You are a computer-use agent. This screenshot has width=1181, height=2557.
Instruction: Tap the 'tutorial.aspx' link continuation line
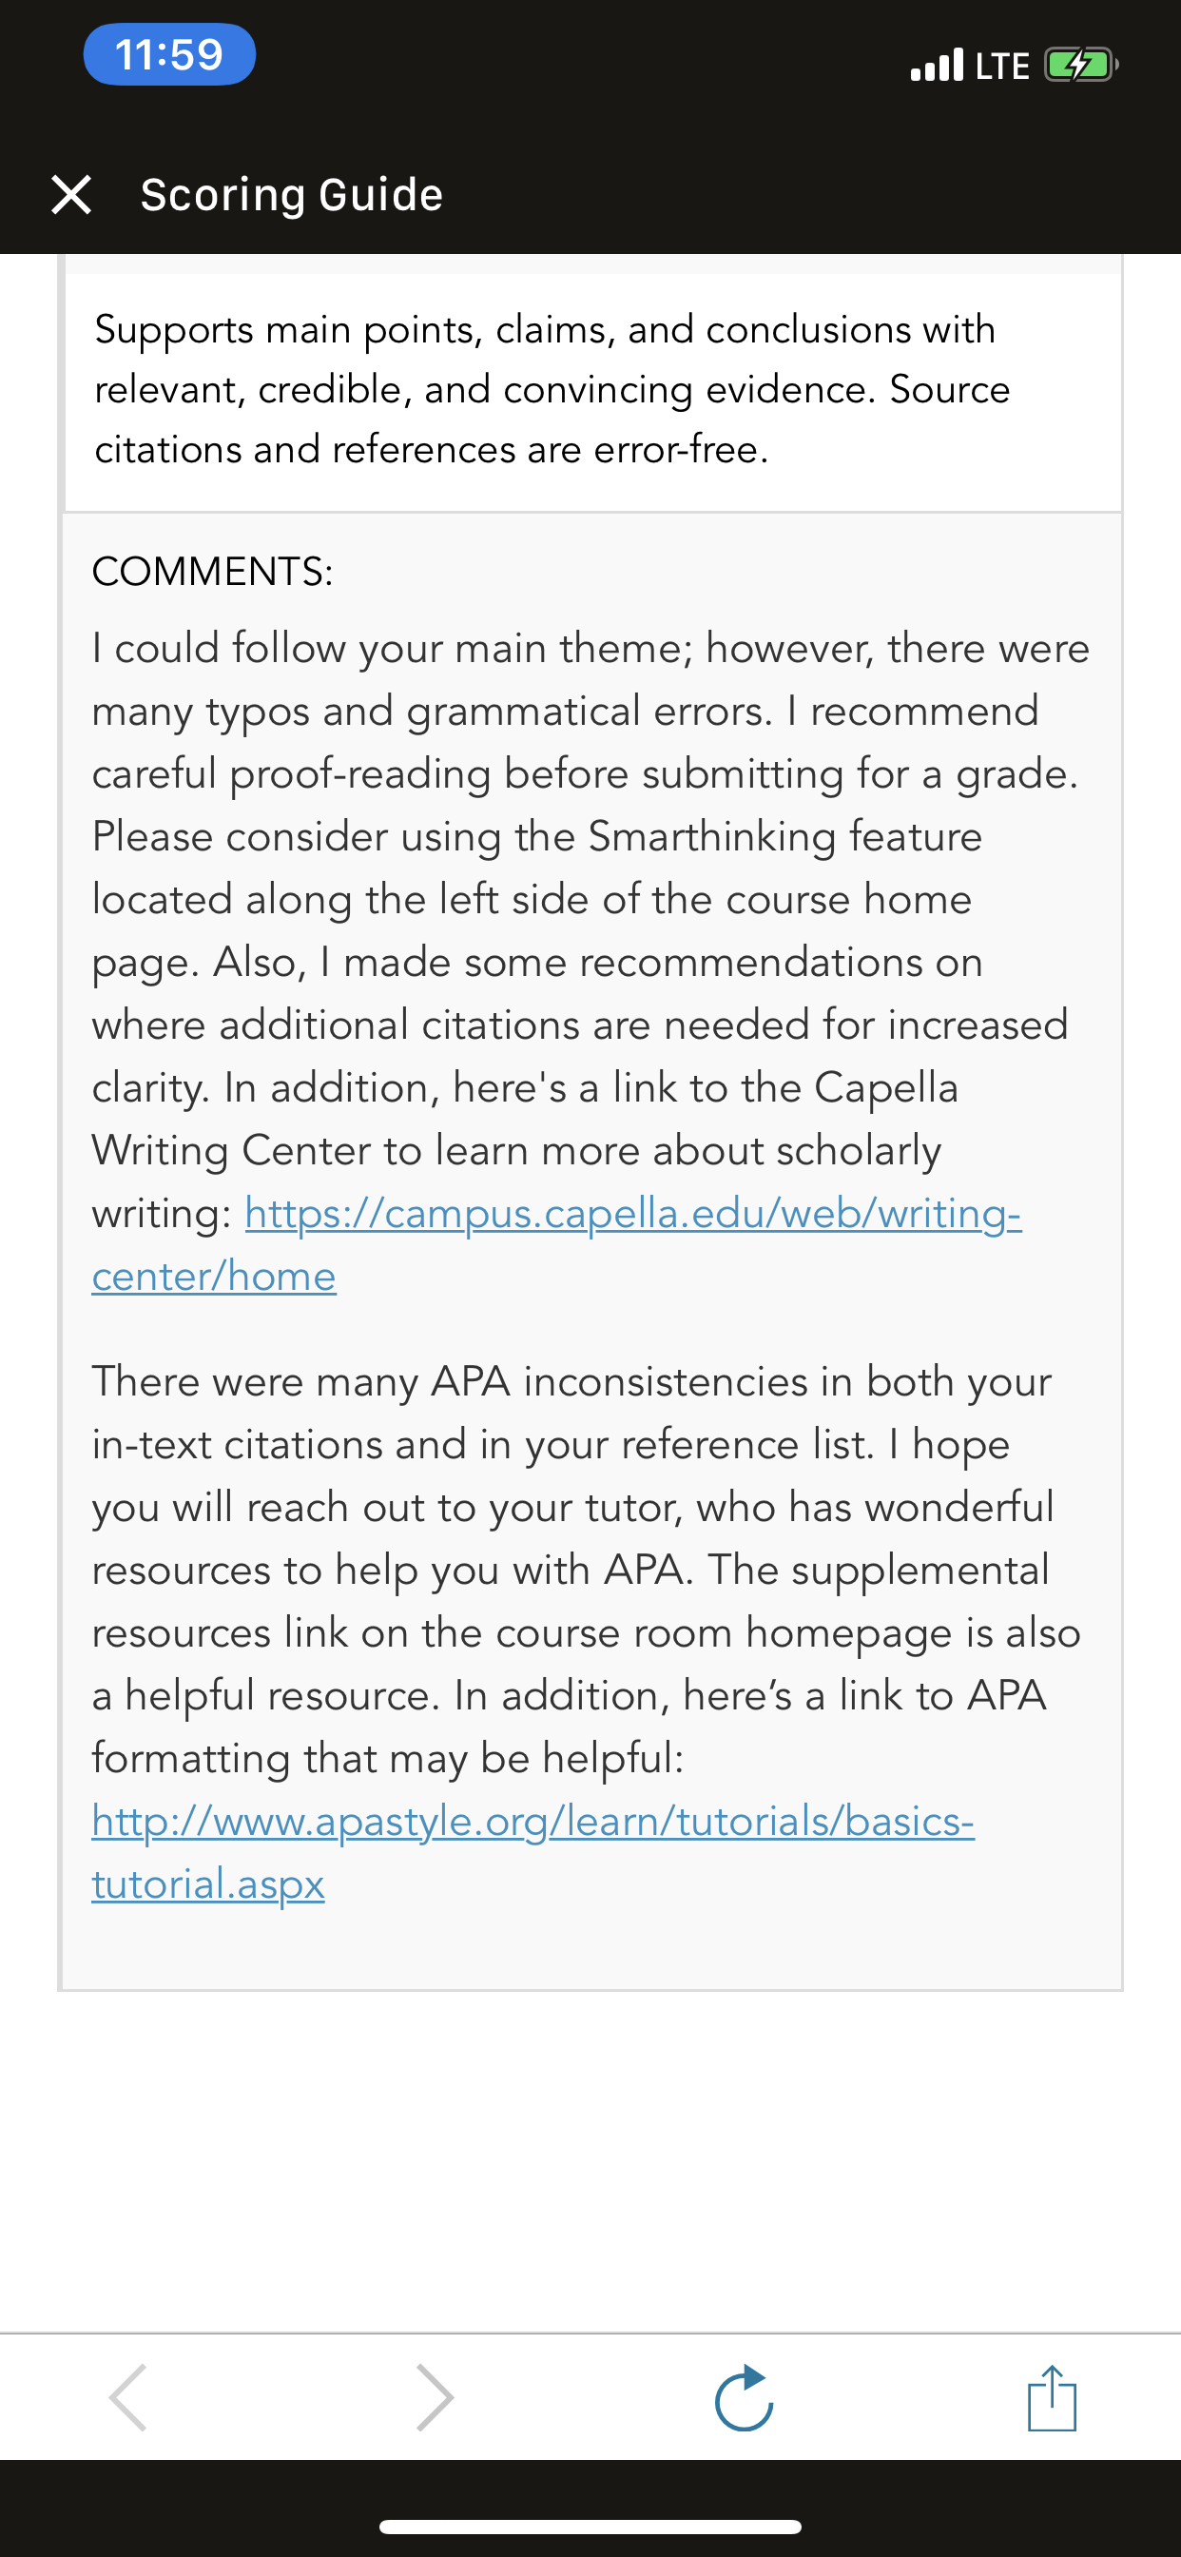[x=207, y=1884]
